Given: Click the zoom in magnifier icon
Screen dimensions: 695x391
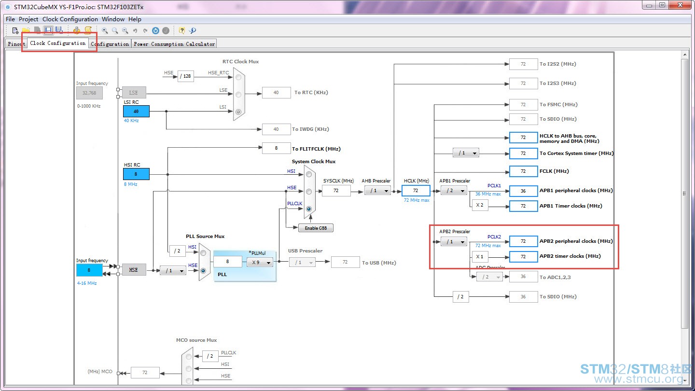Looking at the screenshot, I should (105, 30).
